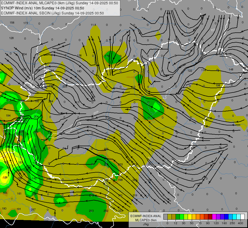Click the map value 11.8
The height and width of the screenshot is (228, 248).
tap(93, 25)
